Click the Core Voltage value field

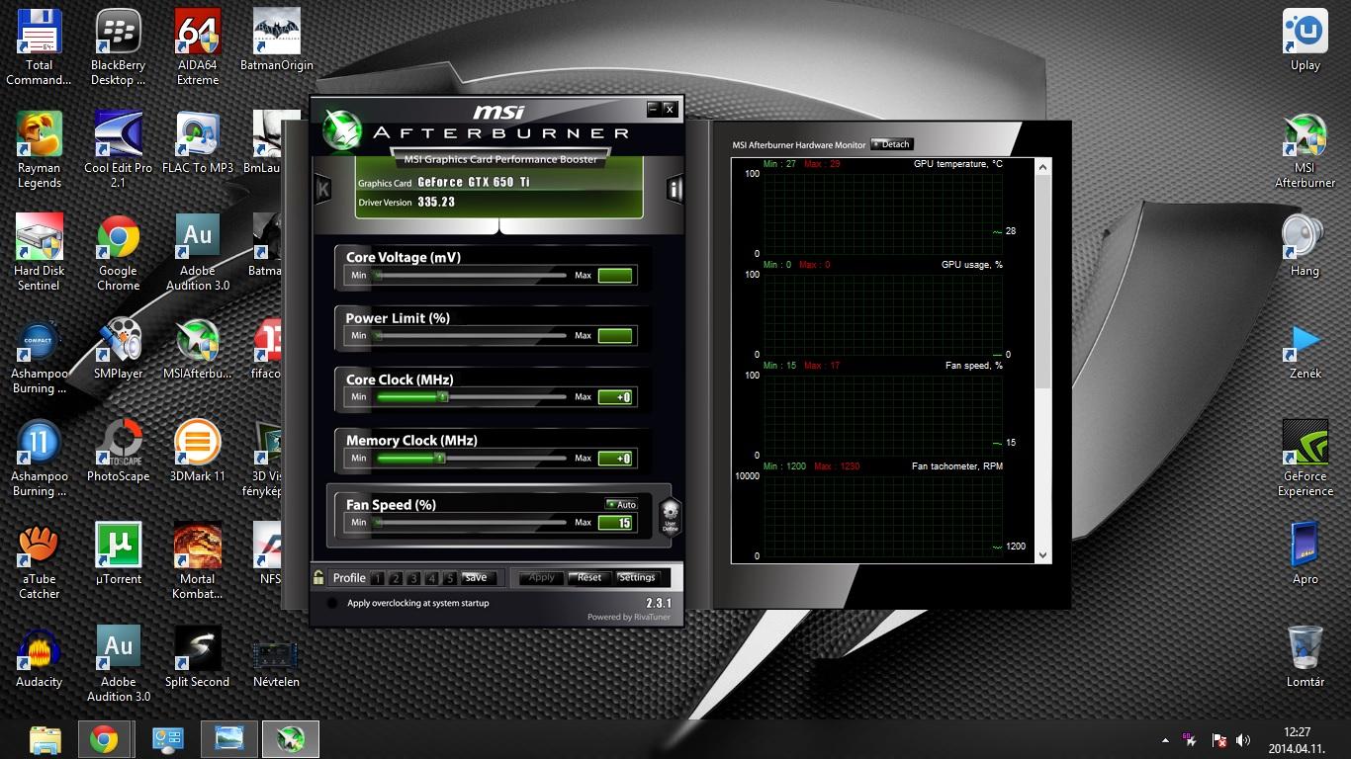click(x=615, y=276)
